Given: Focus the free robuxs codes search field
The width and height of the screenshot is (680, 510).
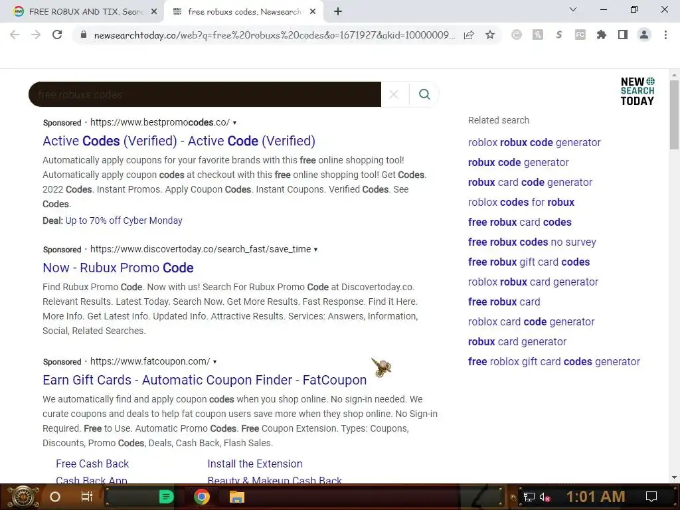Looking at the screenshot, I should coord(205,94).
